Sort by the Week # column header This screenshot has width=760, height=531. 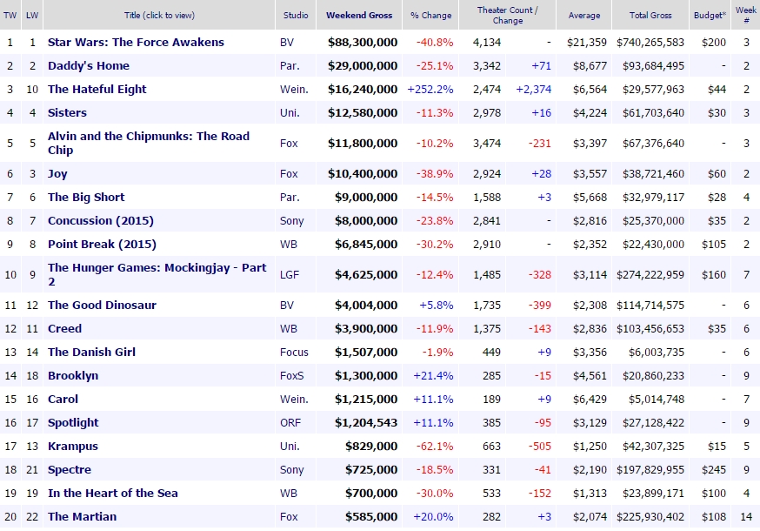(x=746, y=15)
